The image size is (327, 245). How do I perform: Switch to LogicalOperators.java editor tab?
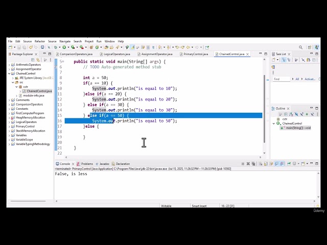(115, 54)
